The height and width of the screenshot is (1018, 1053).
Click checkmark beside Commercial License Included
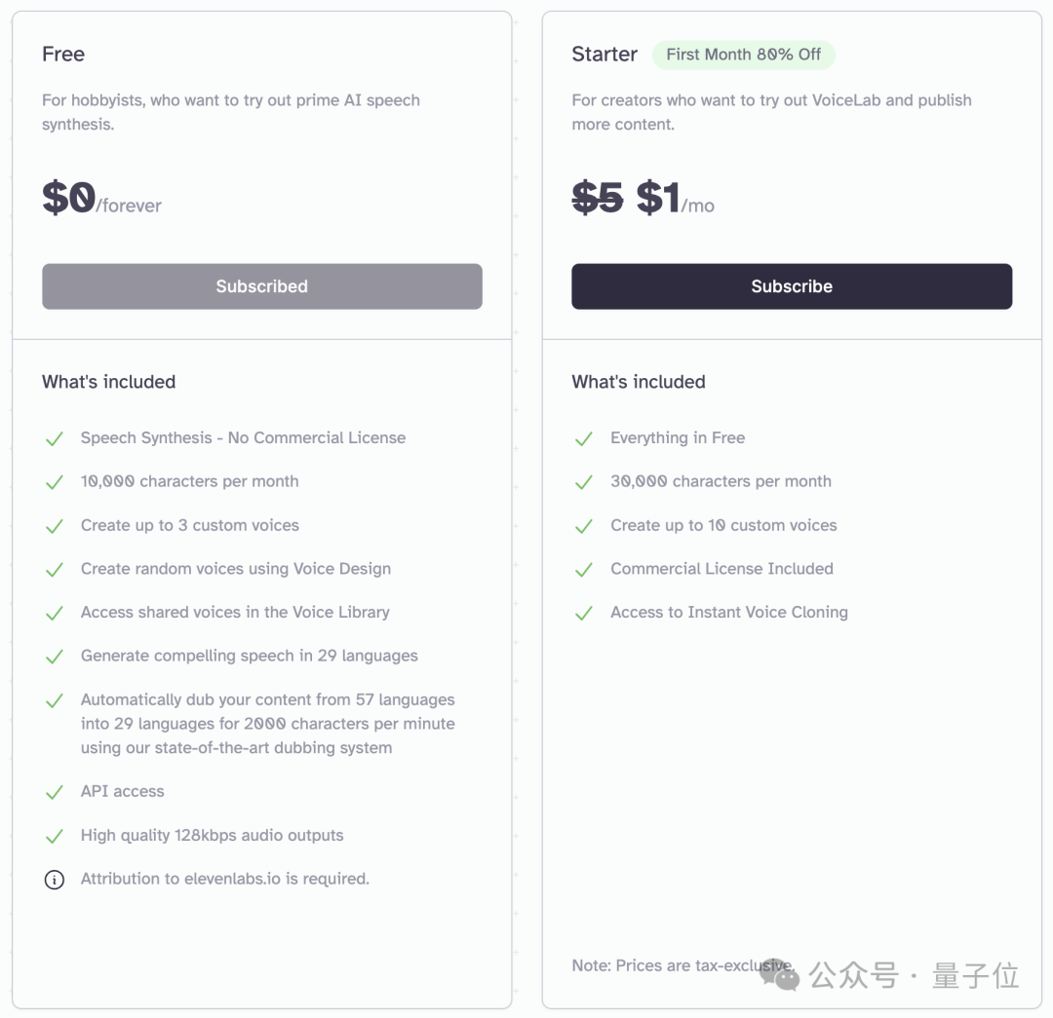[x=584, y=570]
